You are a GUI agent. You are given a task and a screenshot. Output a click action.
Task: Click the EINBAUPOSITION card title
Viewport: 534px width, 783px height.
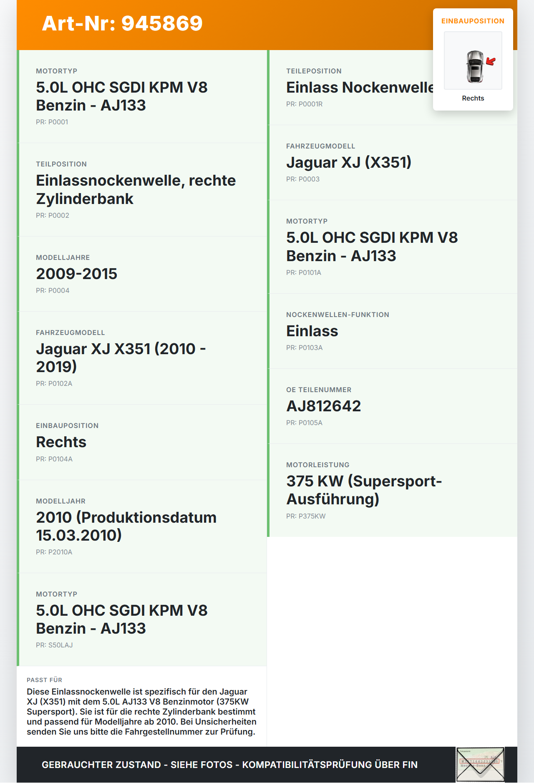click(x=473, y=21)
